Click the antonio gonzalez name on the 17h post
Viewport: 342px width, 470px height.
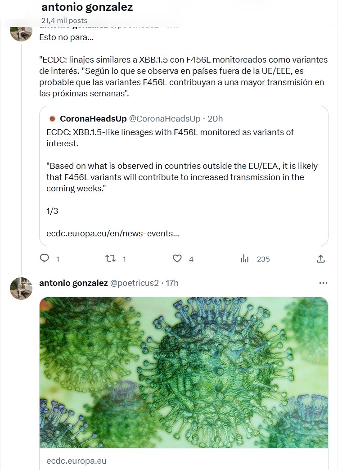coord(73,283)
